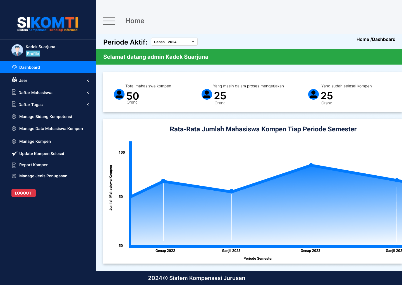Click the Manage Data Mahasiswa Kompen gear icon

point(14,129)
